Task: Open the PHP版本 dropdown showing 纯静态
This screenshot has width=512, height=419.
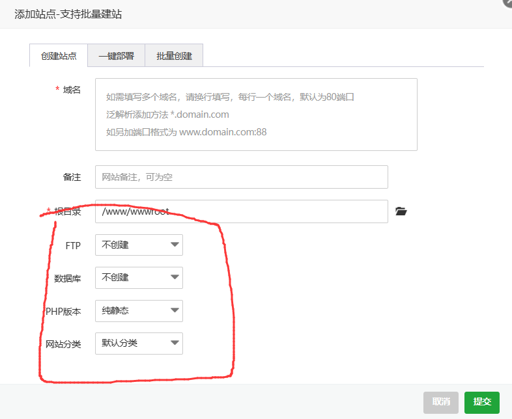Action: (139, 311)
